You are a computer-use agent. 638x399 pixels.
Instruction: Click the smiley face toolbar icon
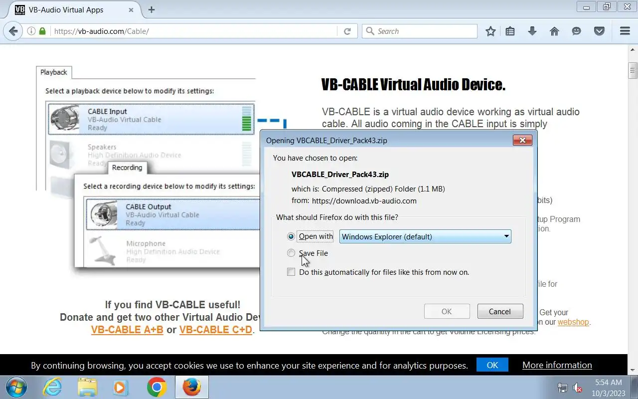pos(577,31)
